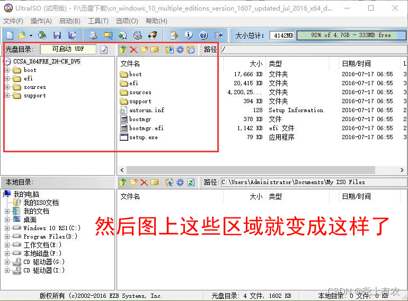Click the Up folder icon in local pane
This screenshot has height=301, width=408.
click(123, 183)
